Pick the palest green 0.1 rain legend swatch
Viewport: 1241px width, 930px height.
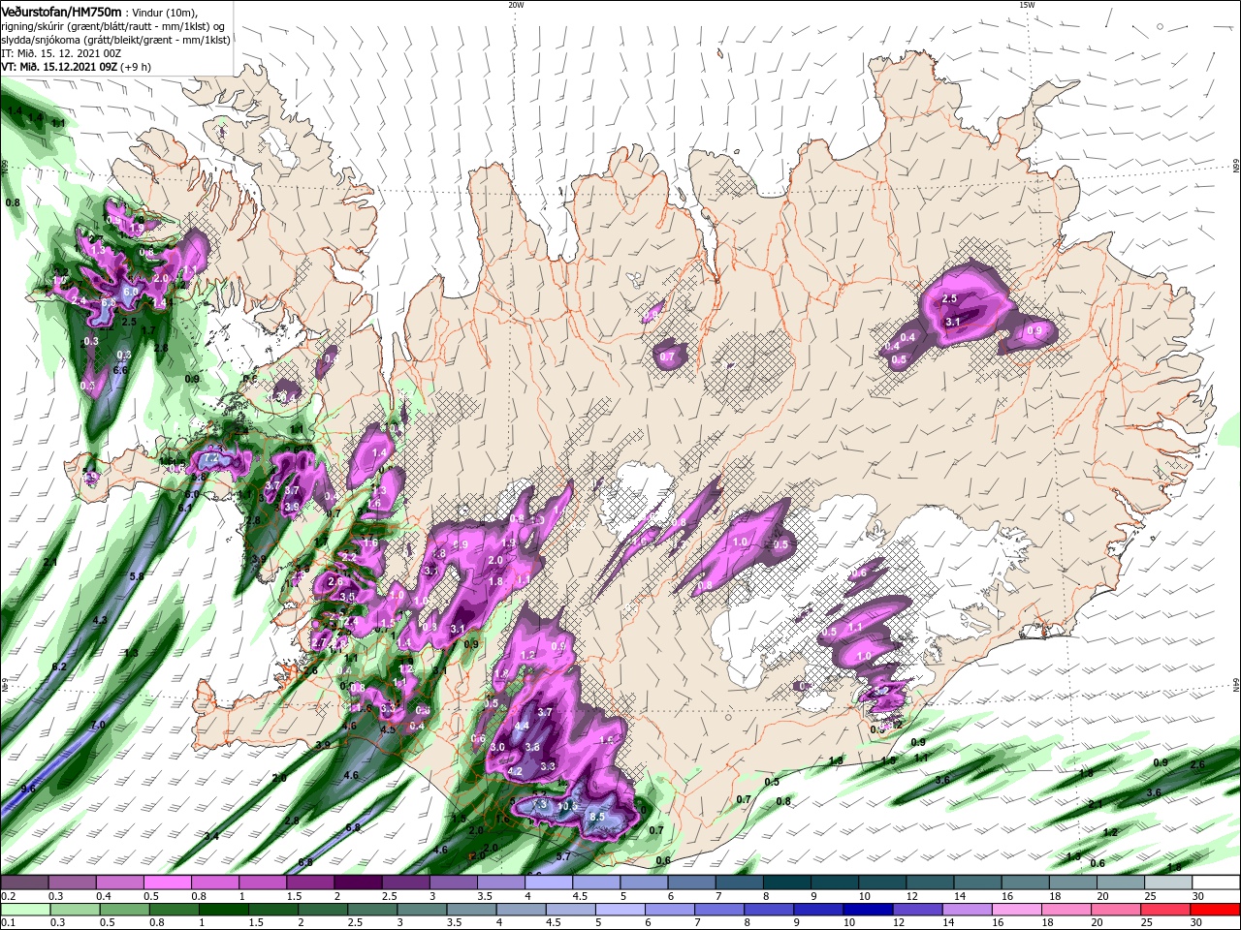(24, 910)
